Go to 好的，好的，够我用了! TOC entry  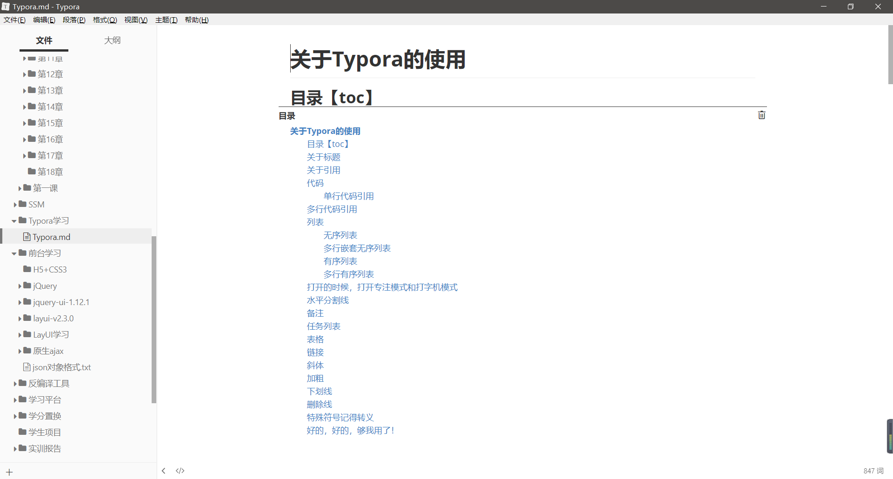pos(351,431)
